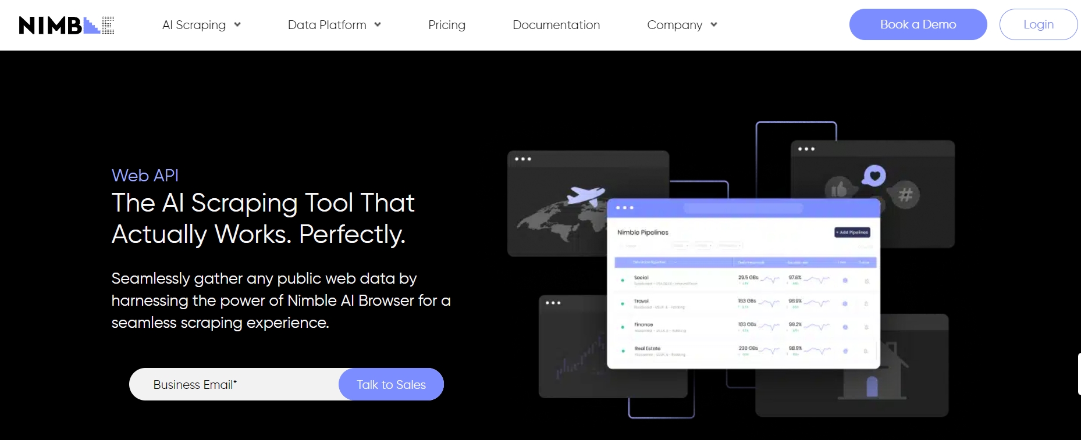Click the Travel row in Nimble Pipelines
Screen dimensions: 1081x440
click(x=746, y=303)
